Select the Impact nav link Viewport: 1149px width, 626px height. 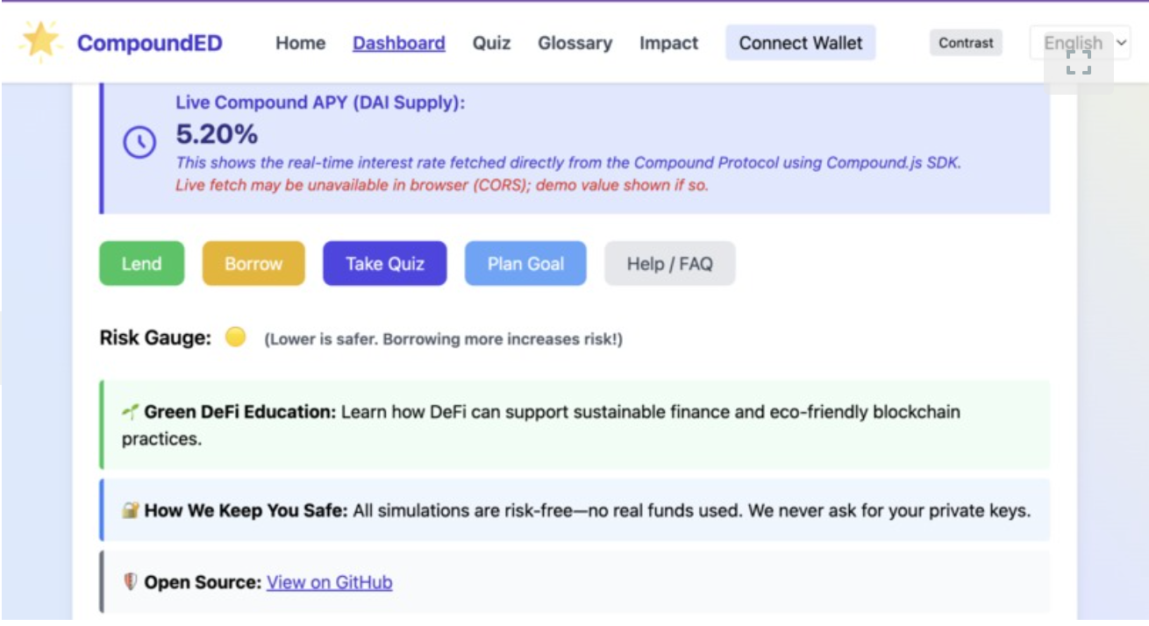tap(669, 43)
